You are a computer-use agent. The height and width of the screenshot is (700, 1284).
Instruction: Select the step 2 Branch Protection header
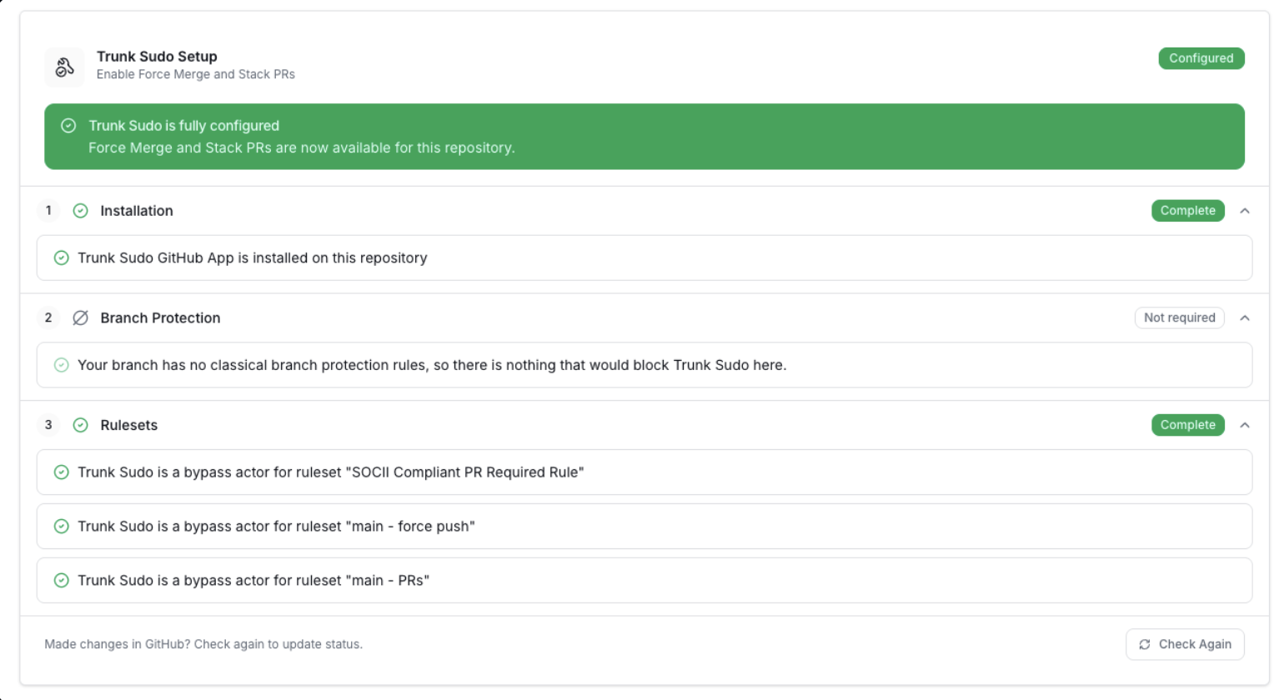click(x=160, y=317)
